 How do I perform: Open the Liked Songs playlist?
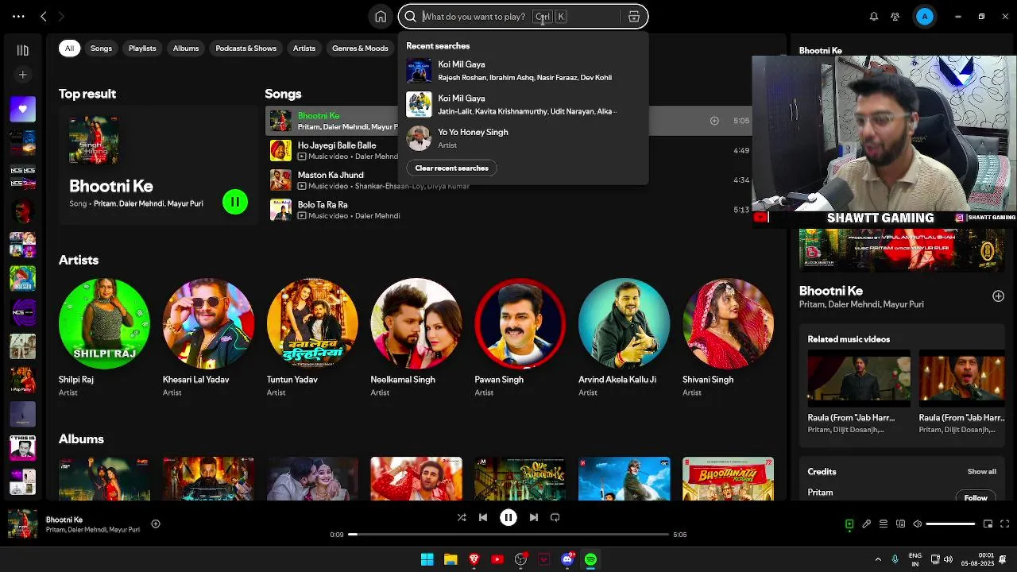pos(22,109)
